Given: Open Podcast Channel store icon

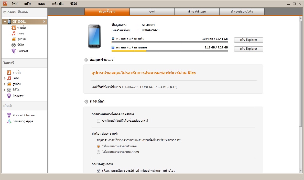Looking at the screenshot, I should (9, 115).
